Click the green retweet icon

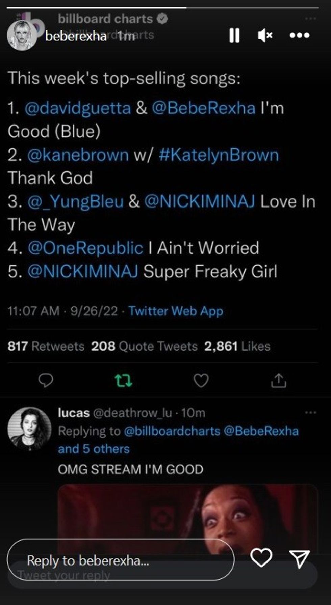(x=123, y=381)
